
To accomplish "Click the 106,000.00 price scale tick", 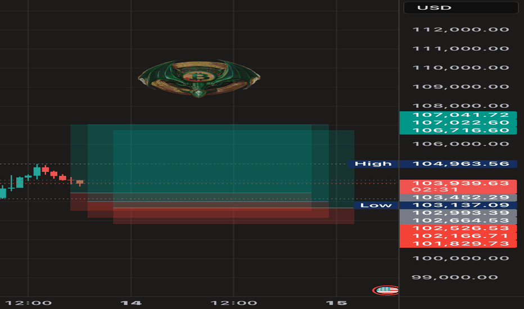I will click(461, 144).
